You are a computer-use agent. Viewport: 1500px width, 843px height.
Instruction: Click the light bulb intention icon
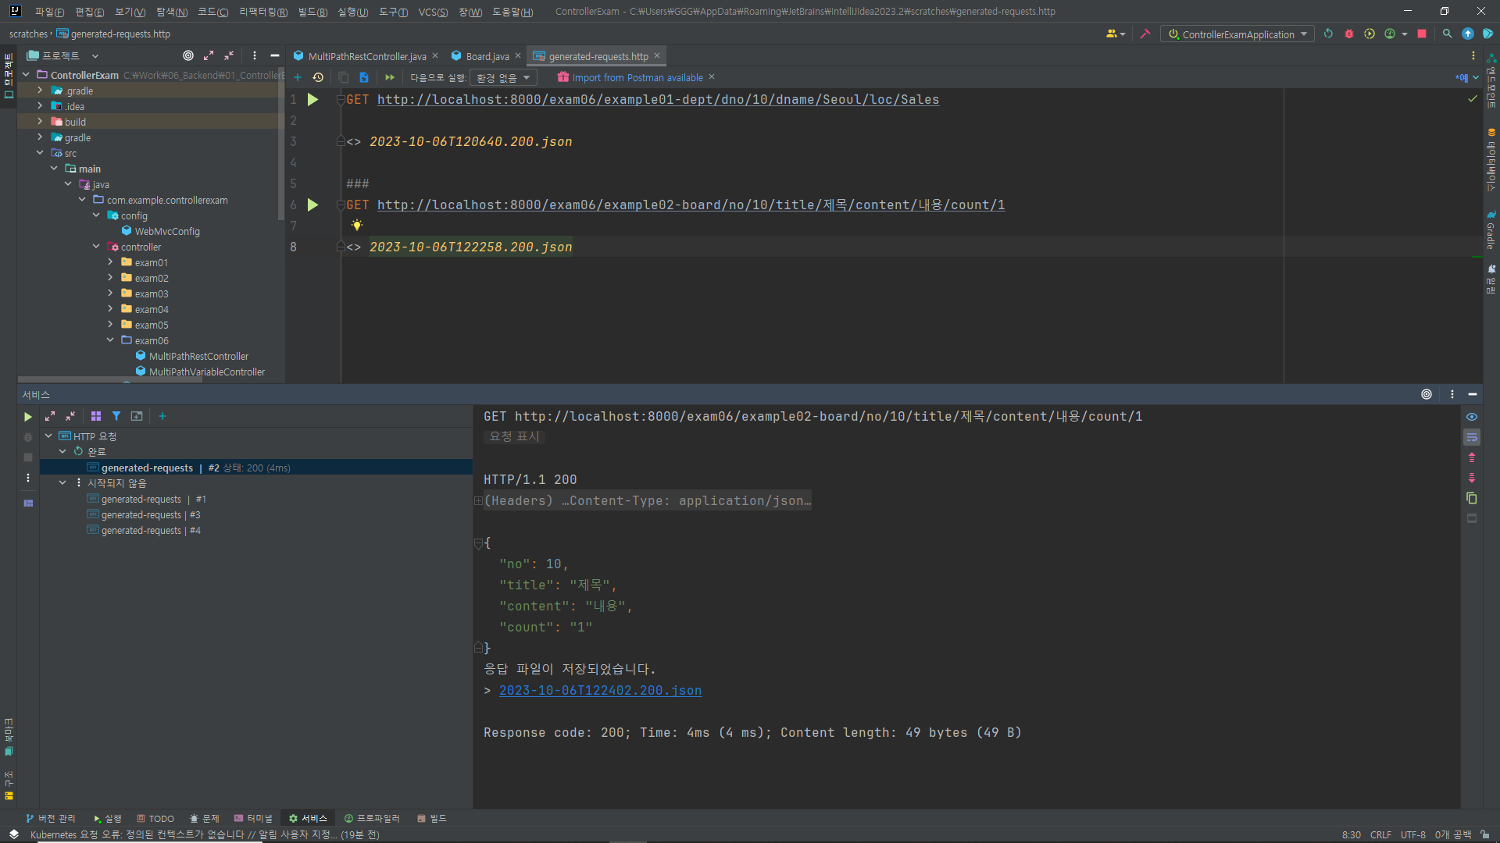tap(357, 226)
